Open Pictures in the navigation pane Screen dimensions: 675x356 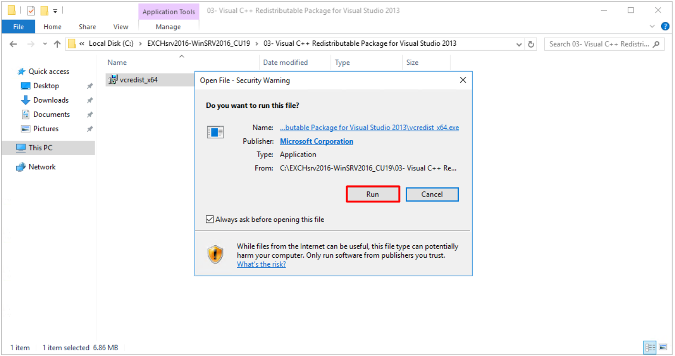(x=46, y=128)
